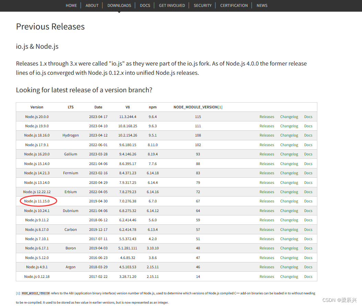Open Docs for Node.js 4.9.1
Viewport: 362px width, 306px height.
(308, 267)
